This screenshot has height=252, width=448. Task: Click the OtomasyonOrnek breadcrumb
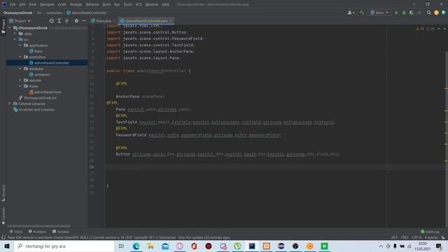tap(17, 13)
